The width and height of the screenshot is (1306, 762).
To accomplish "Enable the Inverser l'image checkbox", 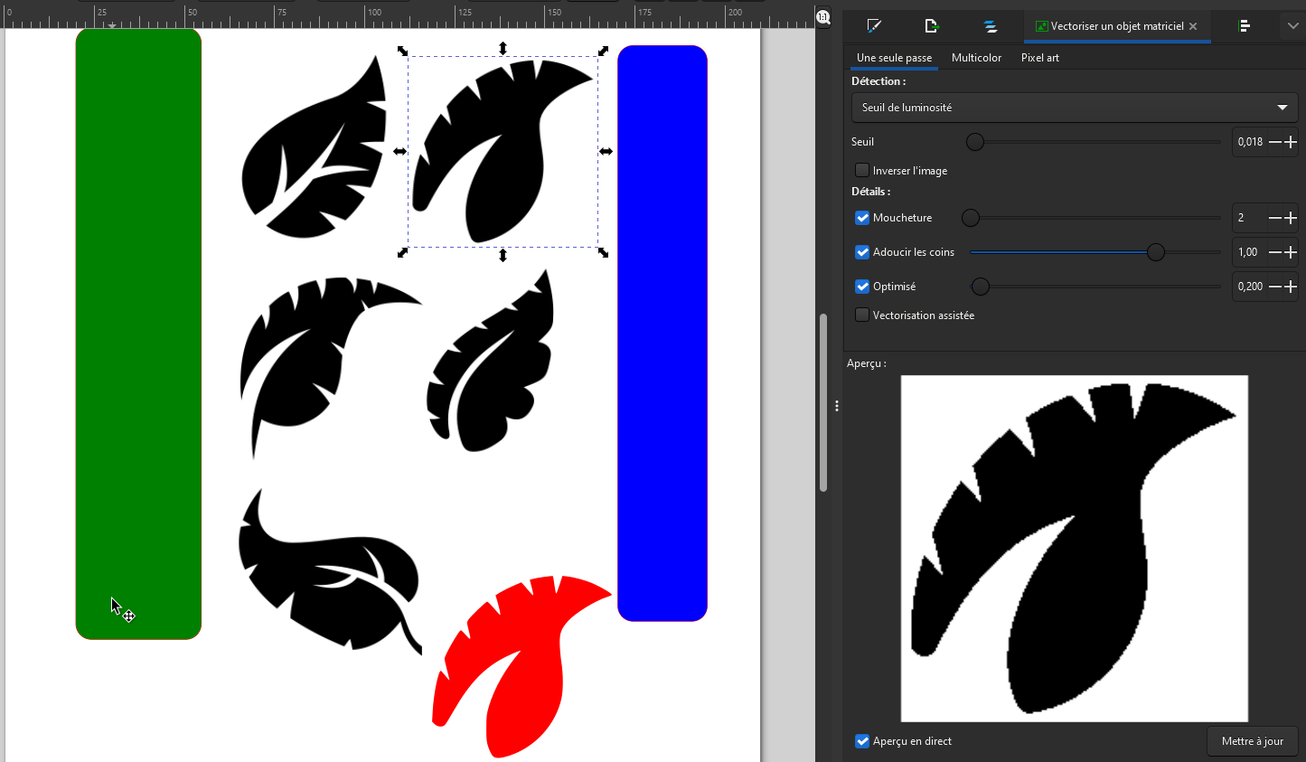I will (x=862, y=170).
